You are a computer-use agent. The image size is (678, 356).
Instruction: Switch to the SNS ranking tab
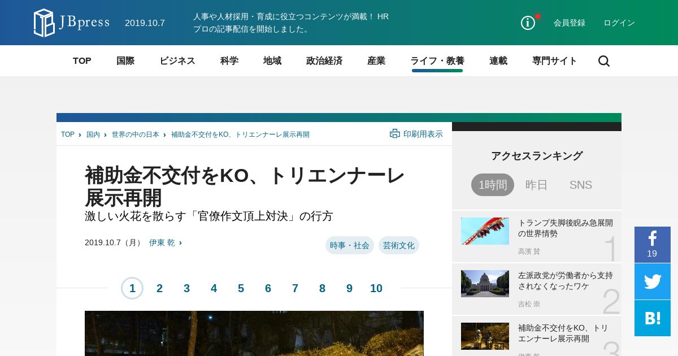point(581,185)
